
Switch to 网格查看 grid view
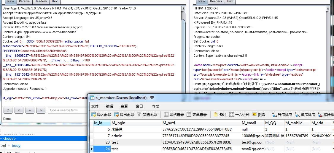click(x=174, y=115)
